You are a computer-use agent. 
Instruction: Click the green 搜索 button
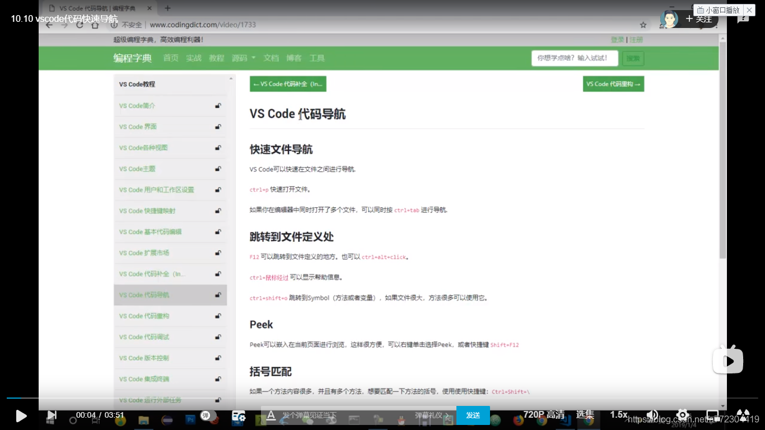point(633,58)
